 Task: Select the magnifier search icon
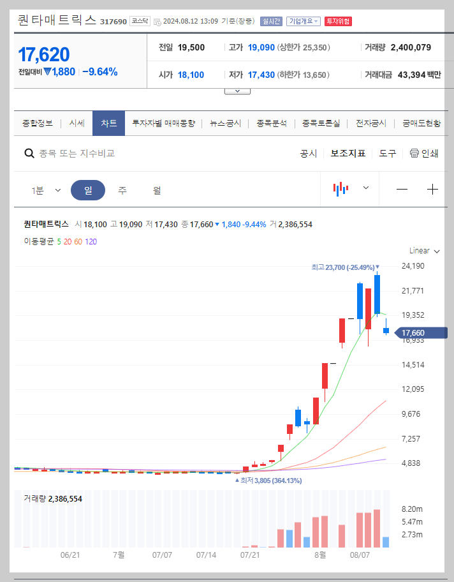pyautogui.click(x=29, y=153)
